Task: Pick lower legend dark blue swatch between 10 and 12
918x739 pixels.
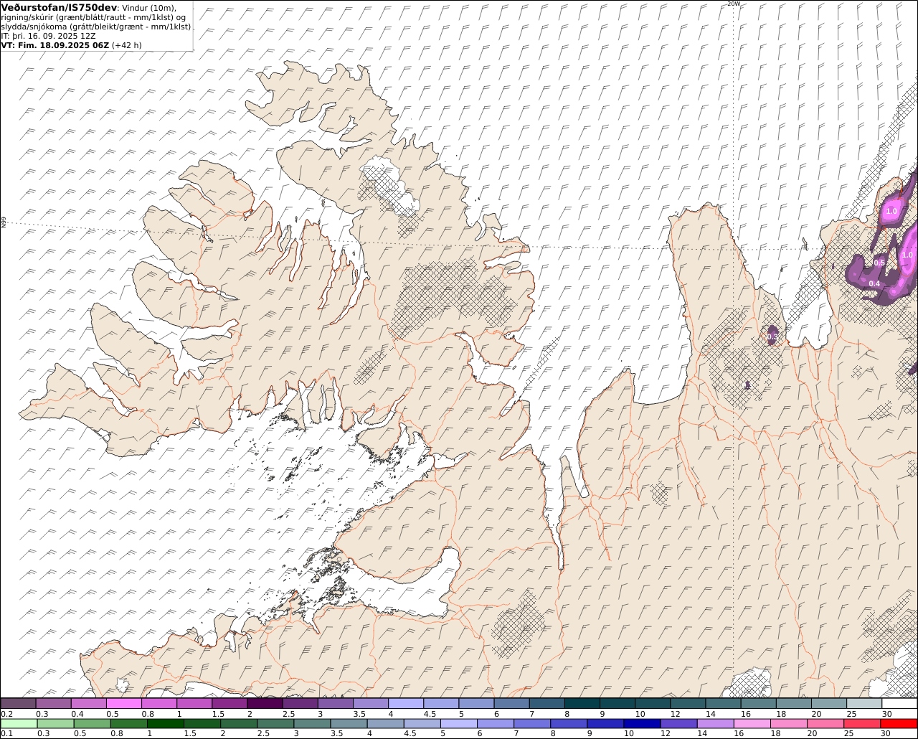Action: click(x=641, y=723)
